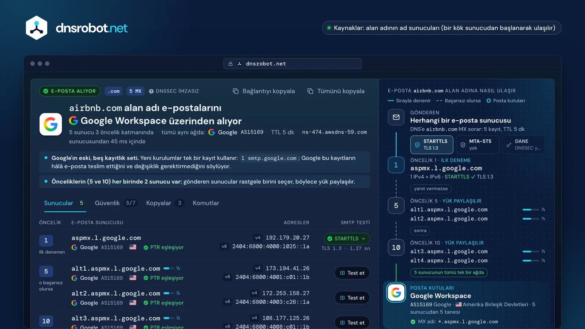Screen dimensions: 585x329
Task: Click the large Google logo tile beside airbnb.com heading
Action: [x=50, y=124]
